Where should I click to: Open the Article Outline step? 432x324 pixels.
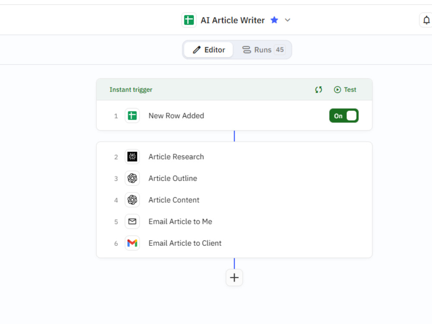point(234,178)
